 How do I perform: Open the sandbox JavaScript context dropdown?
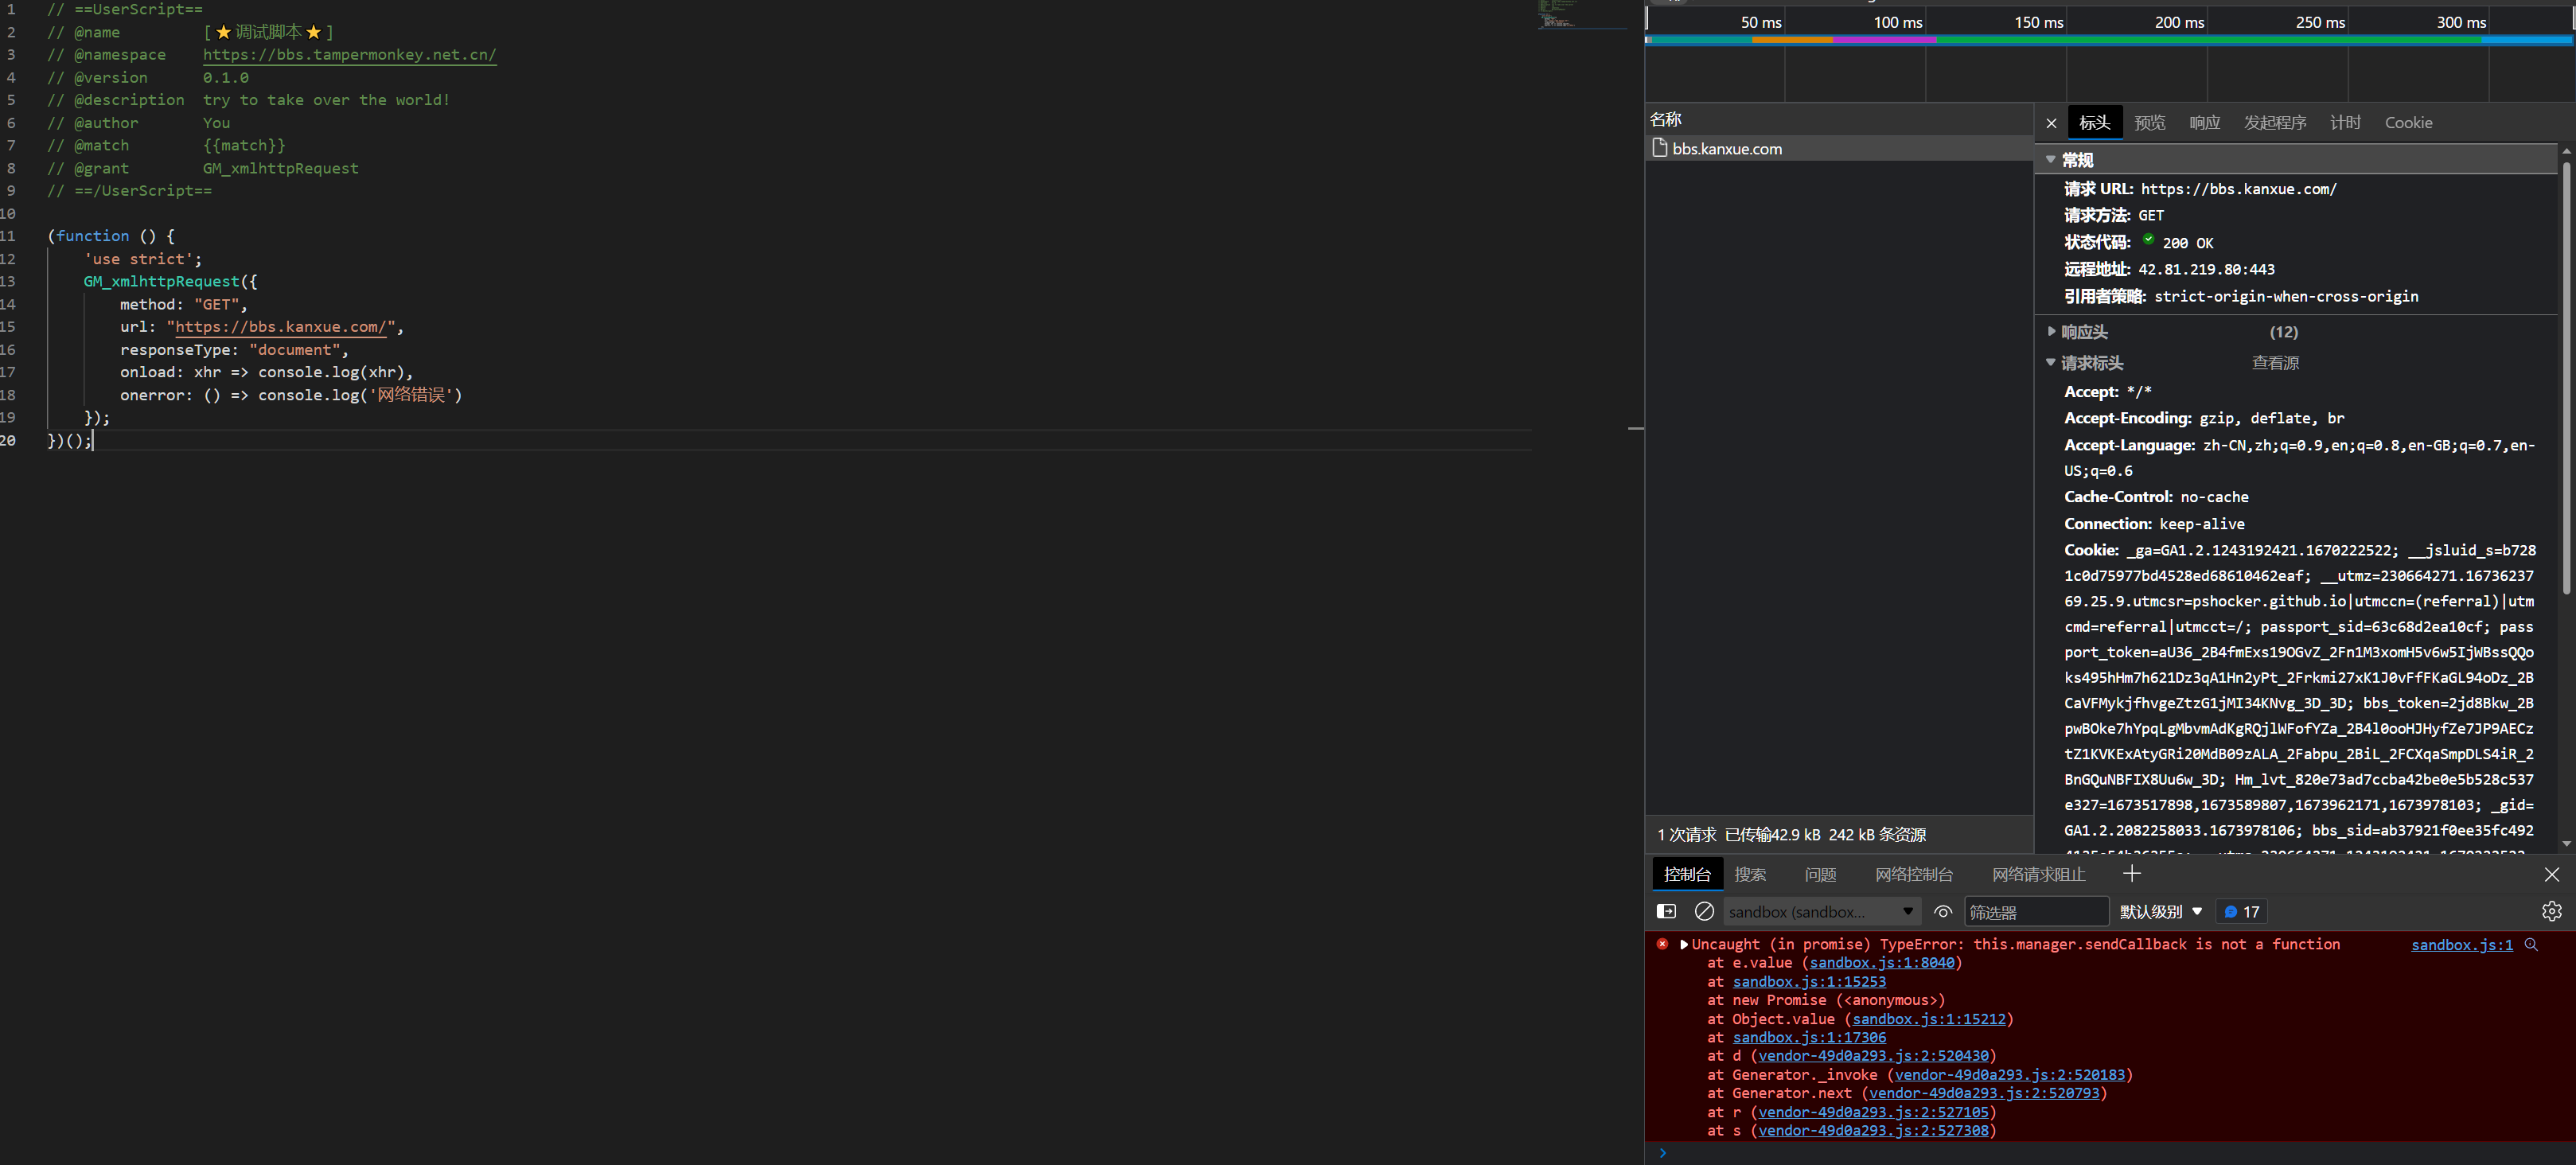pyautogui.click(x=1820, y=911)
